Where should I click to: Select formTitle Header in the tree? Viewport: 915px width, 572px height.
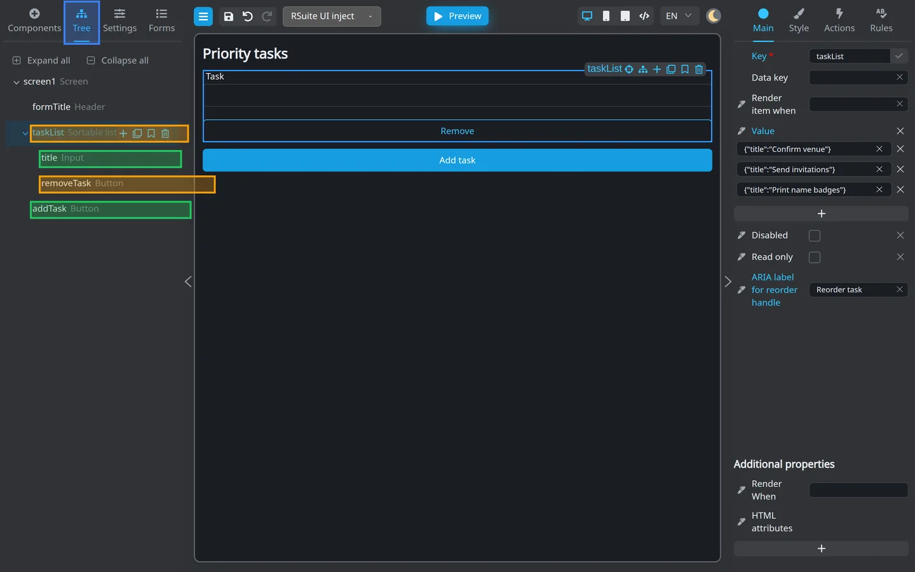click(x=69, y=107)
